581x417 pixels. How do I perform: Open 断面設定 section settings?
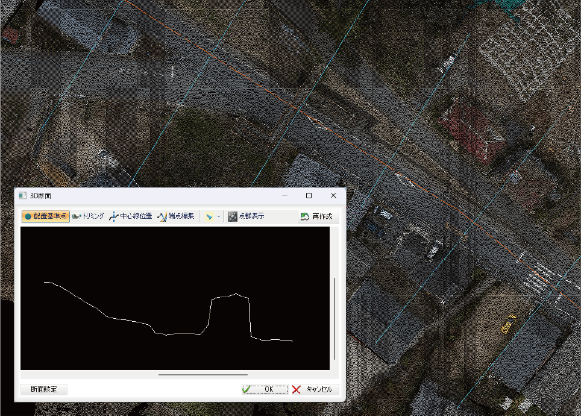[x=44, y=389]
